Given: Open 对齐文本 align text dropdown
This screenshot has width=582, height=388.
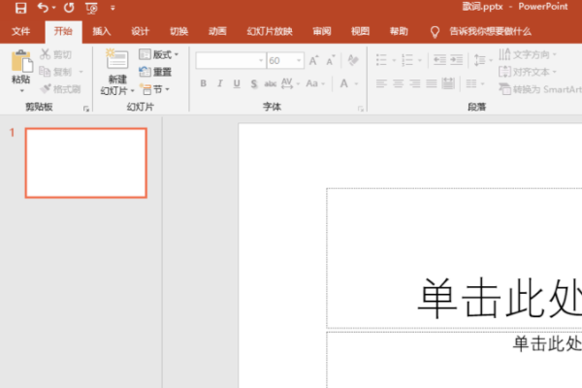Looking at the screenshot, I should coord(528,72).
